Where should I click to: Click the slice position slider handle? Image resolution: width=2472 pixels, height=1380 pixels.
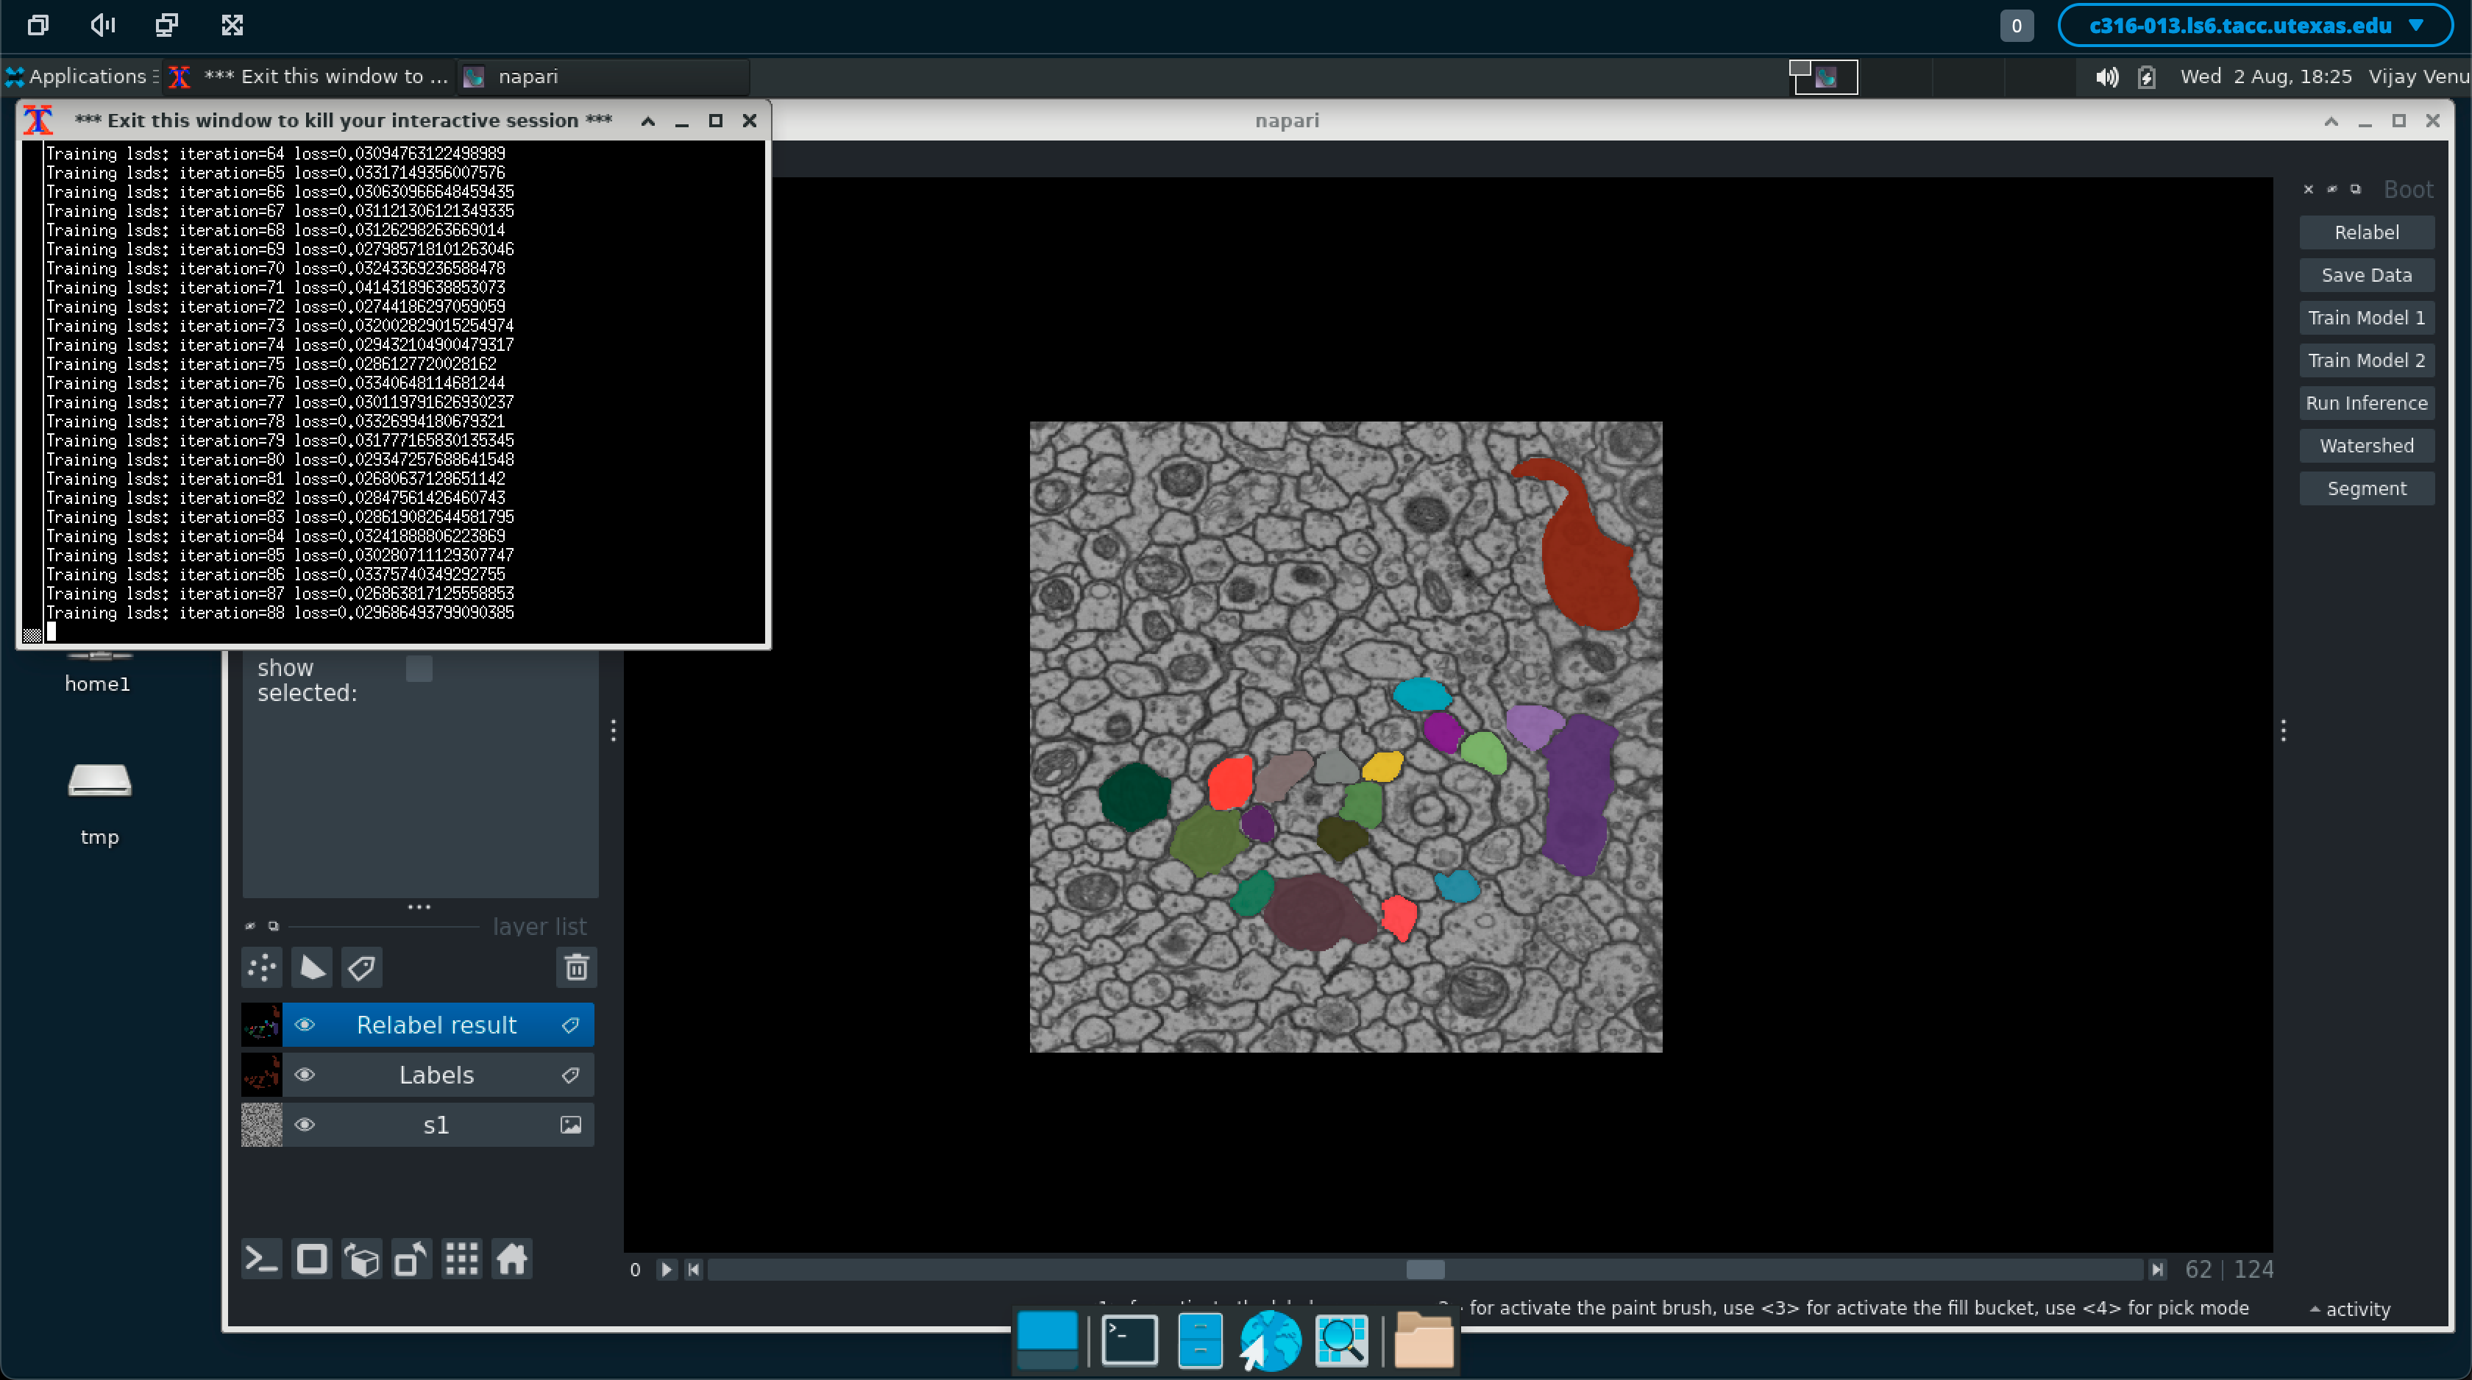(x=1425, y=1270)
